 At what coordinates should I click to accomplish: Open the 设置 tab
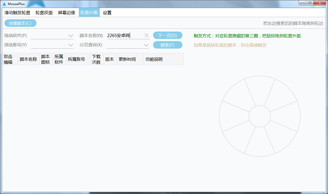tap(107, 13)
